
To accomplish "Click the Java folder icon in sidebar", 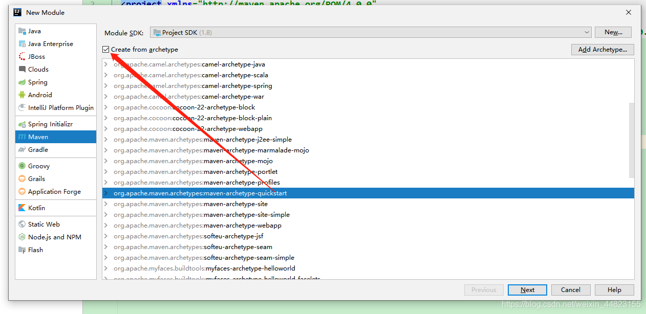I will pos(22,31).
